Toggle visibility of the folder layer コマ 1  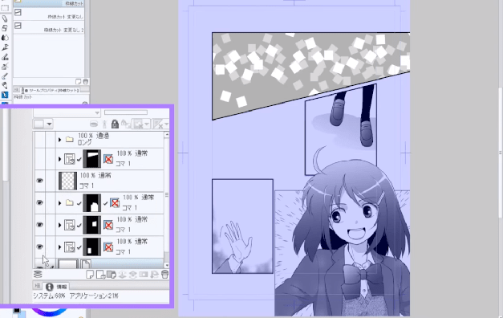[39, 202]
